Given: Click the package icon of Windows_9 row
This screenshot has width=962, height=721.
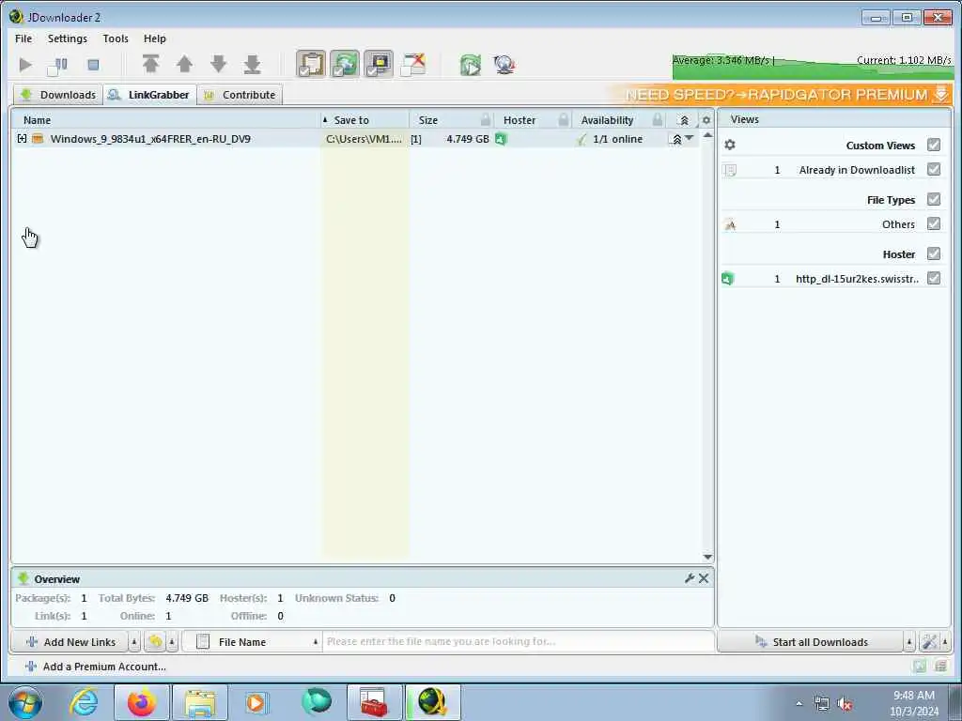Looking at the screenshot, I should pyautogui.click(x=38, y=139).
